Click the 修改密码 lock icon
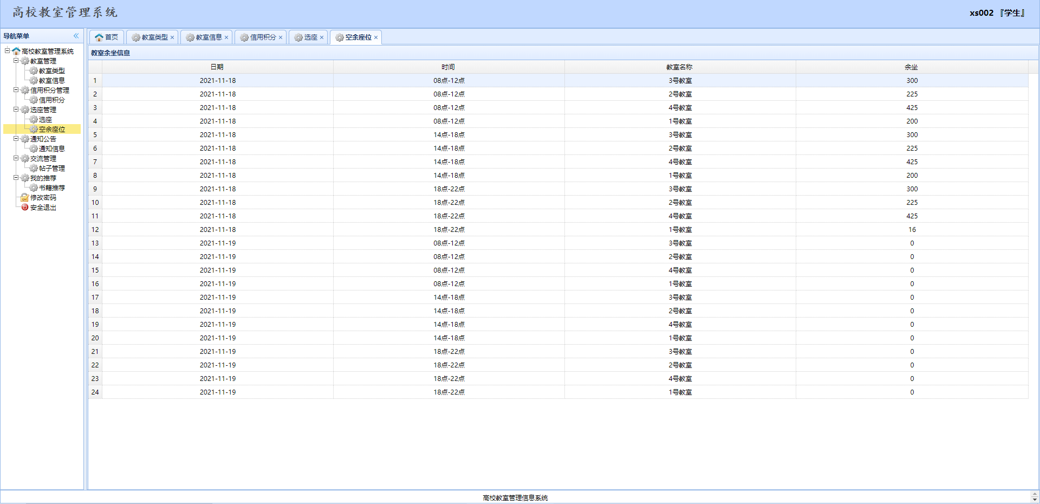Viewport: 1040px width, 504px height. point(25,197)
